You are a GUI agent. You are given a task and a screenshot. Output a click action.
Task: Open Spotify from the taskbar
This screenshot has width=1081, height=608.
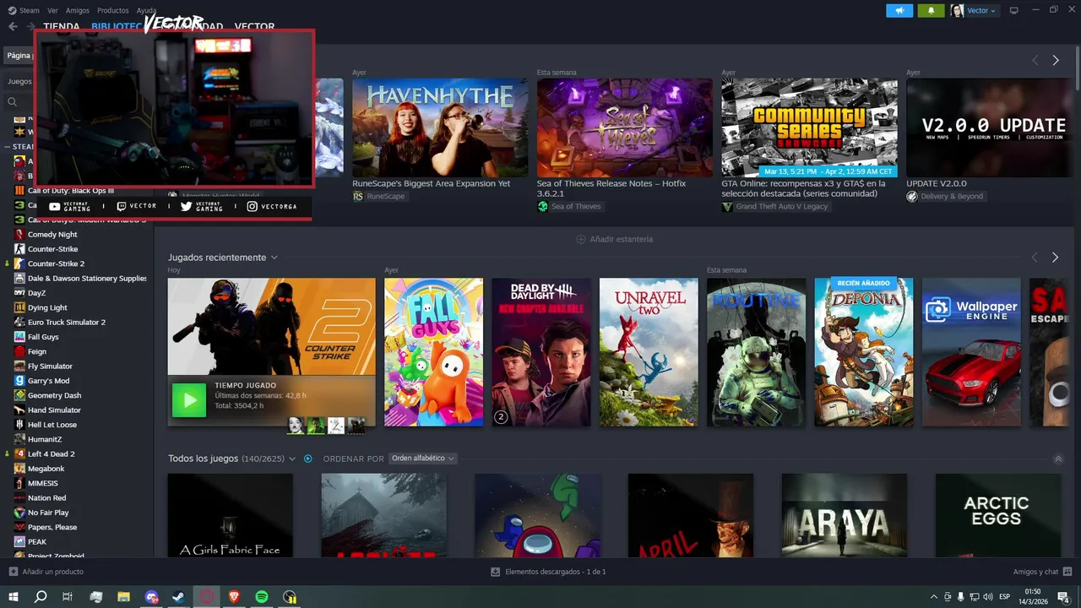click(262, 597)
